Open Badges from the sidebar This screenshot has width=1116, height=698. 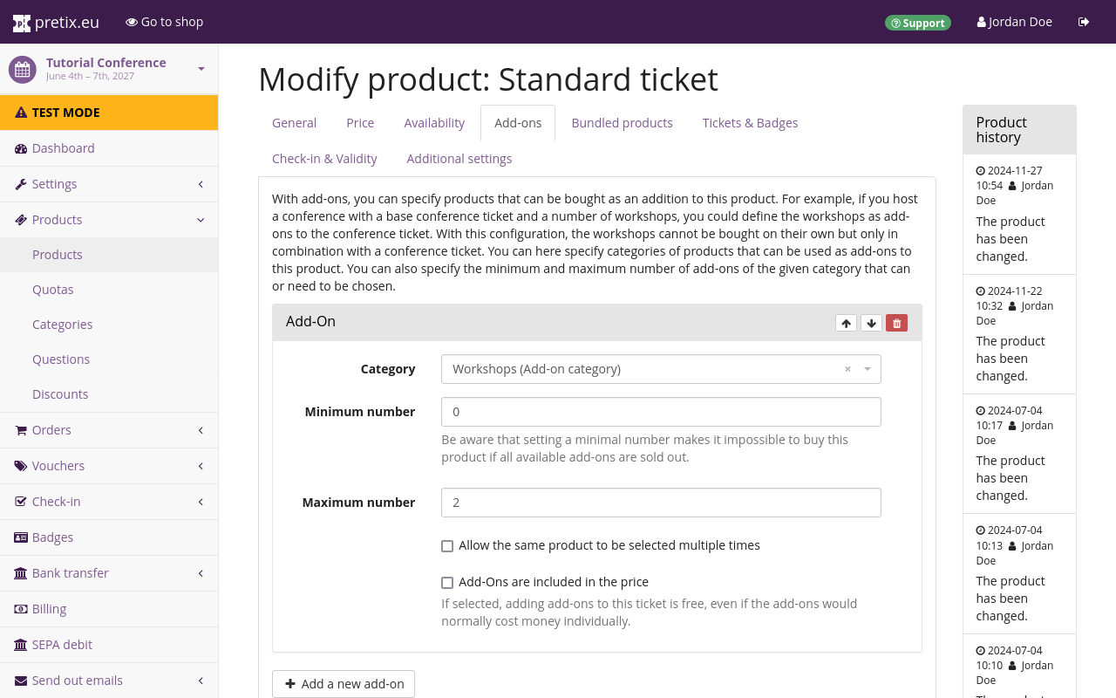(x=52, y=537)
